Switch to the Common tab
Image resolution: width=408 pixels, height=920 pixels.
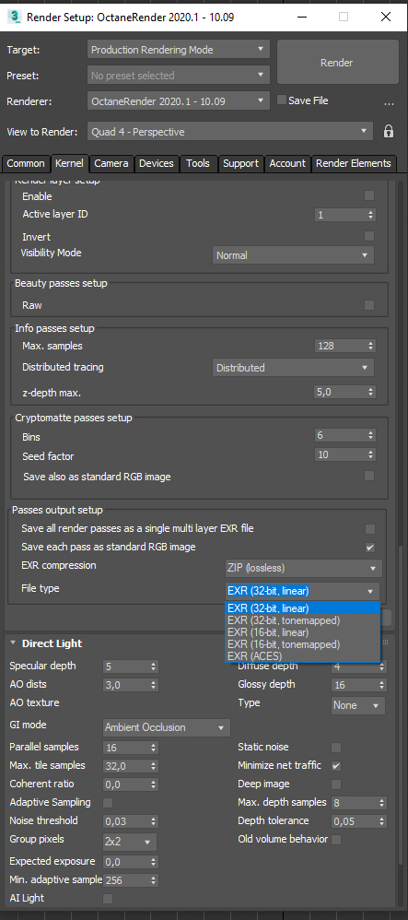coord(26,164)
